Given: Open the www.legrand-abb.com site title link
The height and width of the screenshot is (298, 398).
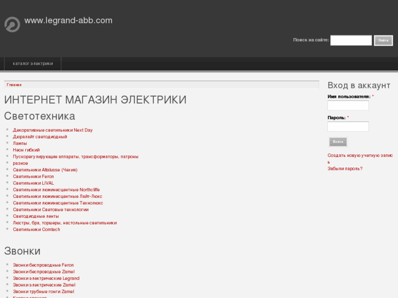Looking at the screenshot, I should point(68,20).
